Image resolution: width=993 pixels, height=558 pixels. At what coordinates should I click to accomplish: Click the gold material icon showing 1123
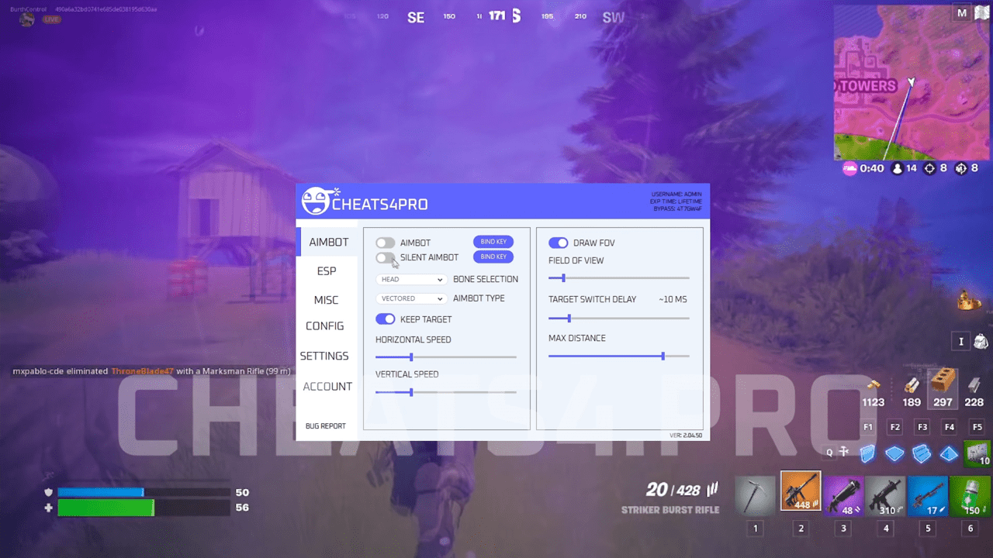click(874, 384)
